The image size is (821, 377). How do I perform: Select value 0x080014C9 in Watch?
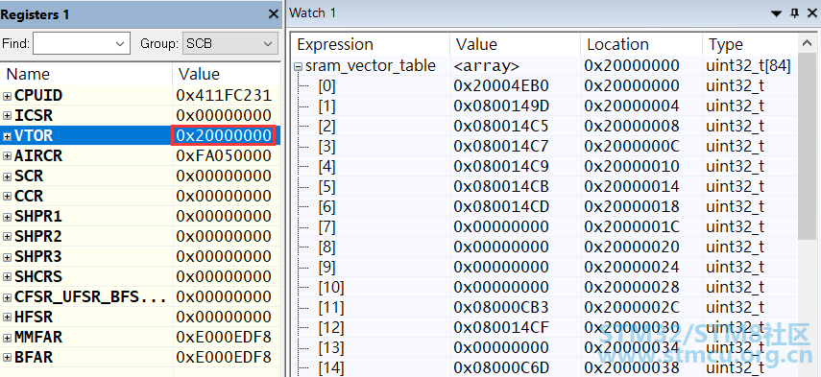tap(501, 167)
